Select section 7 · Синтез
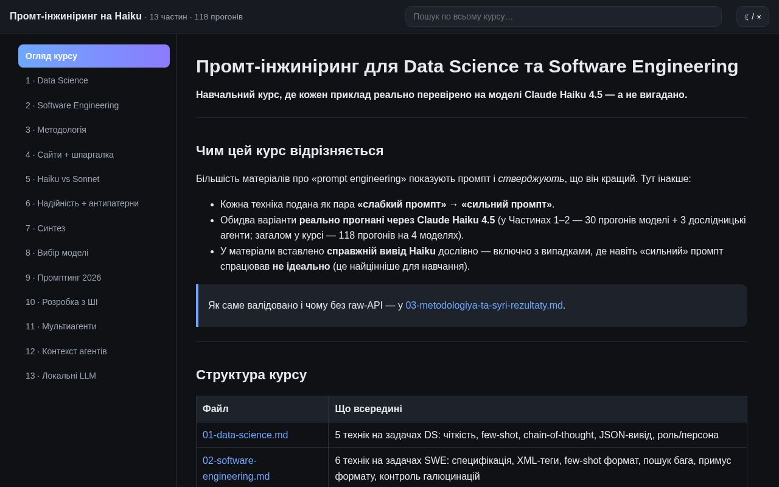Image resolution: width=779 pixels, height=487 pixels. point(94,228)
